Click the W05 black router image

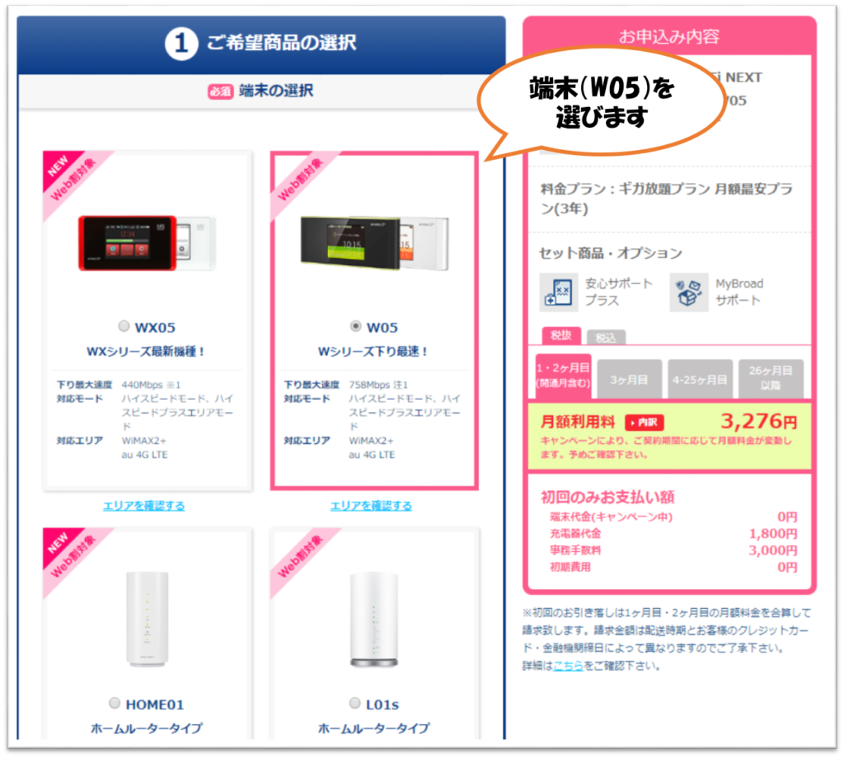pyautogui.click(x=375, y=242)
